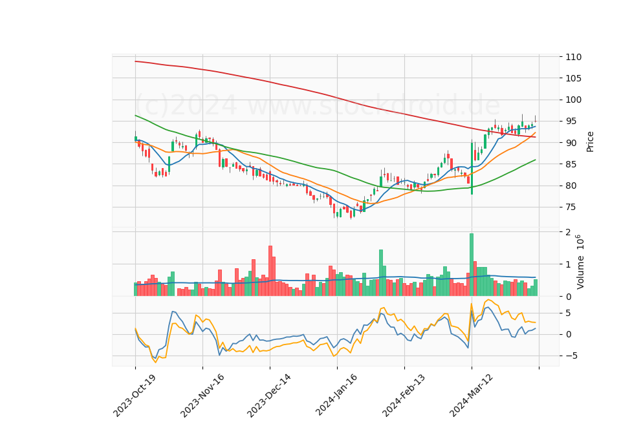Click the volume axis tick label 2
The image size is (621, 446).
pyautogui.click(x=569, y=232)
